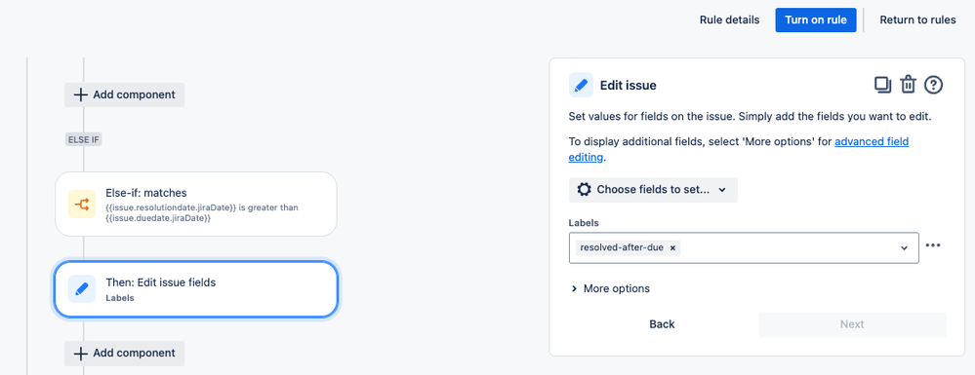Viewport: 975px width, 375px height.
Task: Click the Then pencil icon
Action: [x=81, y=288]
